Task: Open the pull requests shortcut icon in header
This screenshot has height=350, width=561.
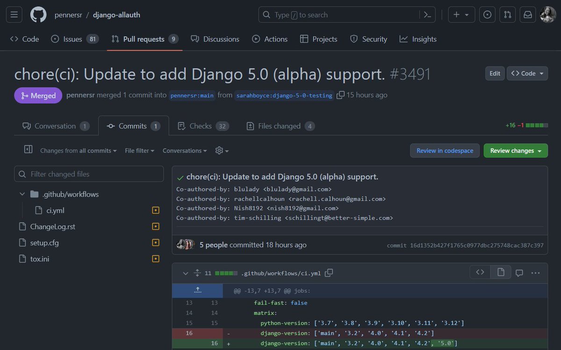Action: 507,14
